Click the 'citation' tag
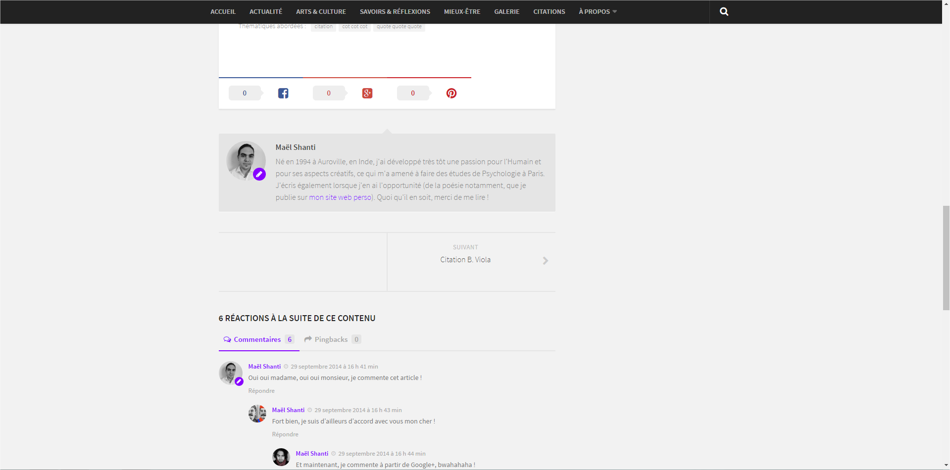Viewport: 950px width, 470px height. point(323,27)
